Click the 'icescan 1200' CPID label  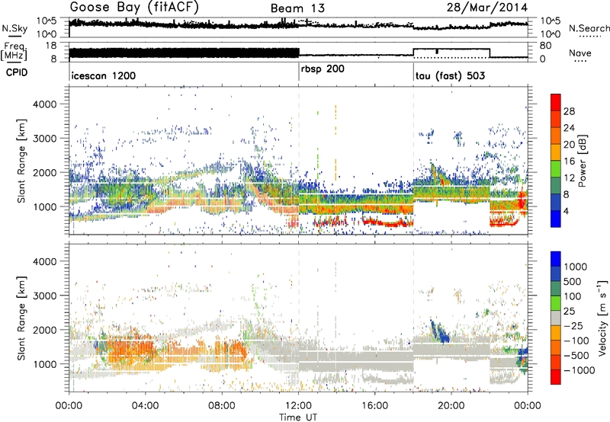[x=104, y=75]
